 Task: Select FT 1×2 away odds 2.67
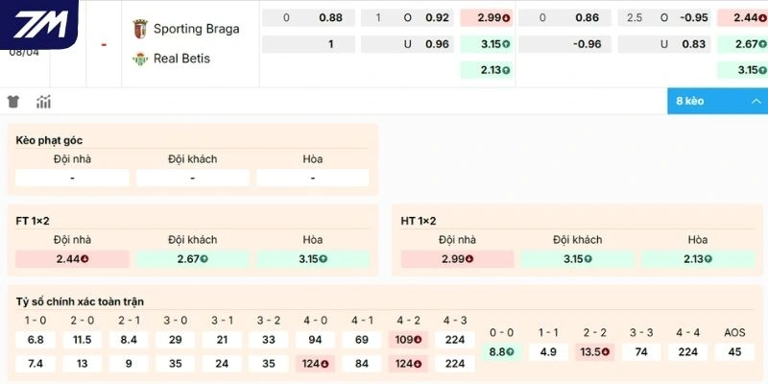[192, 259]
